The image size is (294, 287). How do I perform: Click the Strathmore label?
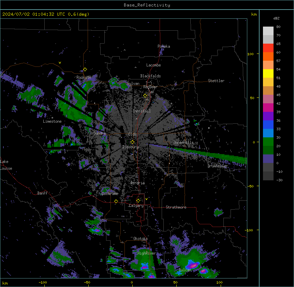tap(176, 207)
